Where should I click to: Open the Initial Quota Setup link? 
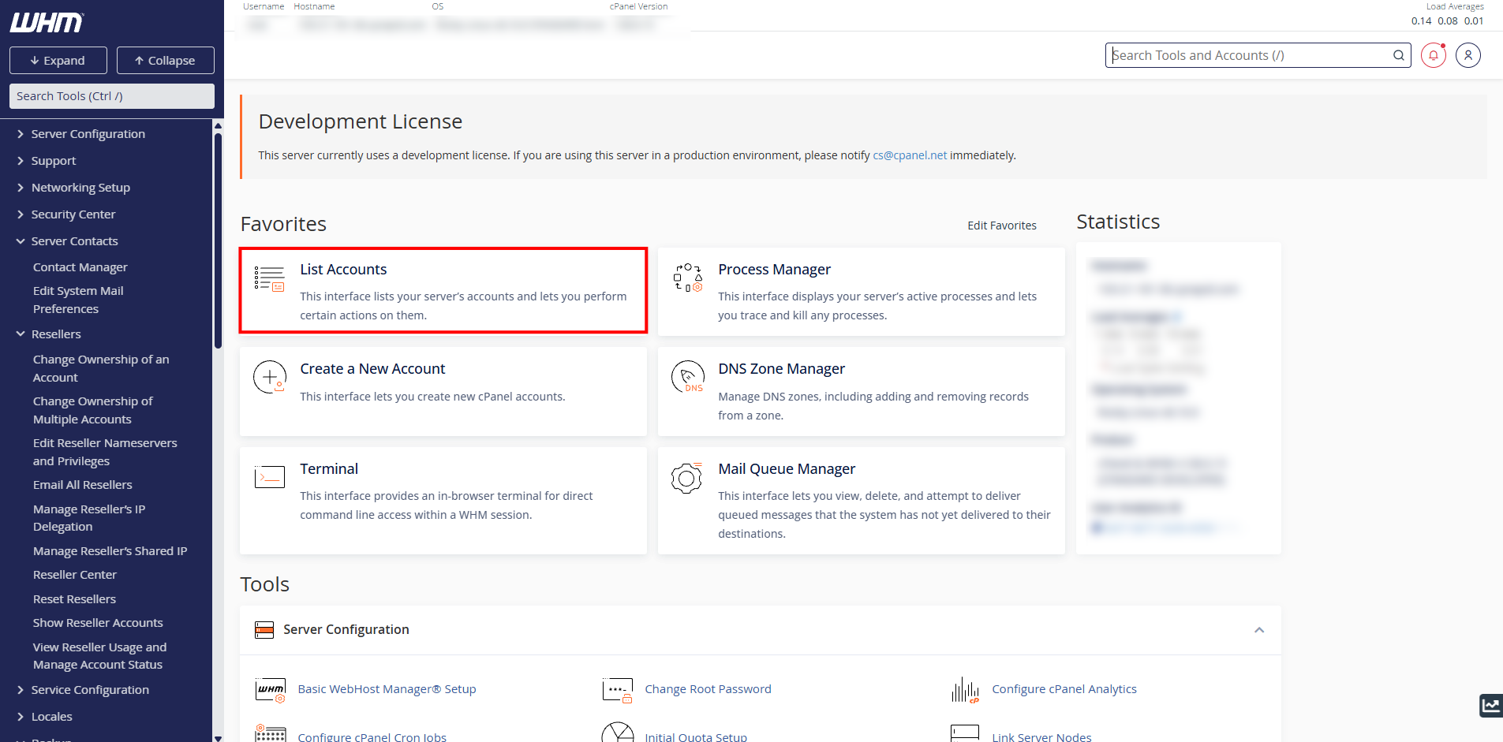pos(696,736)
